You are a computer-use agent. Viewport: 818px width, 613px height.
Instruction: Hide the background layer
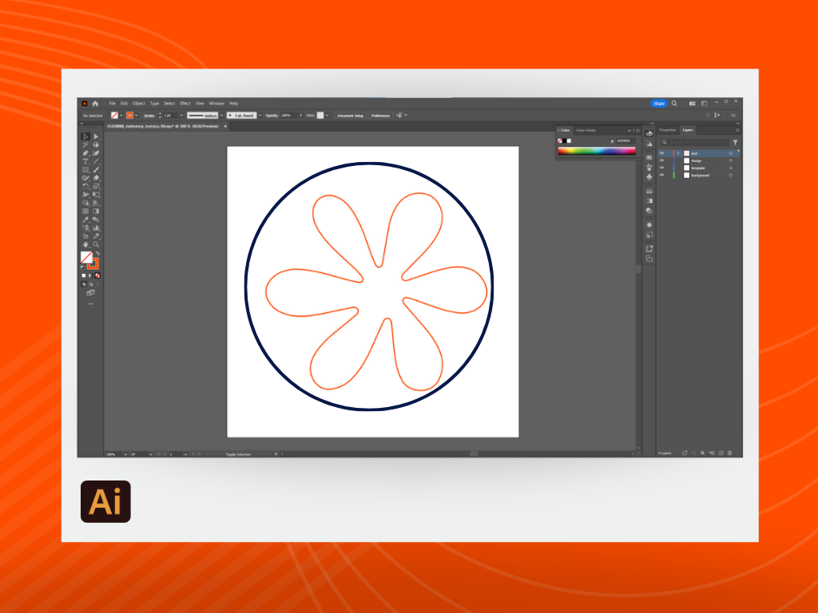pyautogui.click(x=661, y=175)
